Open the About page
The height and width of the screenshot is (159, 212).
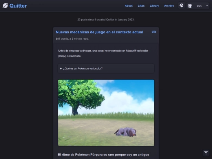click(129, 5)
